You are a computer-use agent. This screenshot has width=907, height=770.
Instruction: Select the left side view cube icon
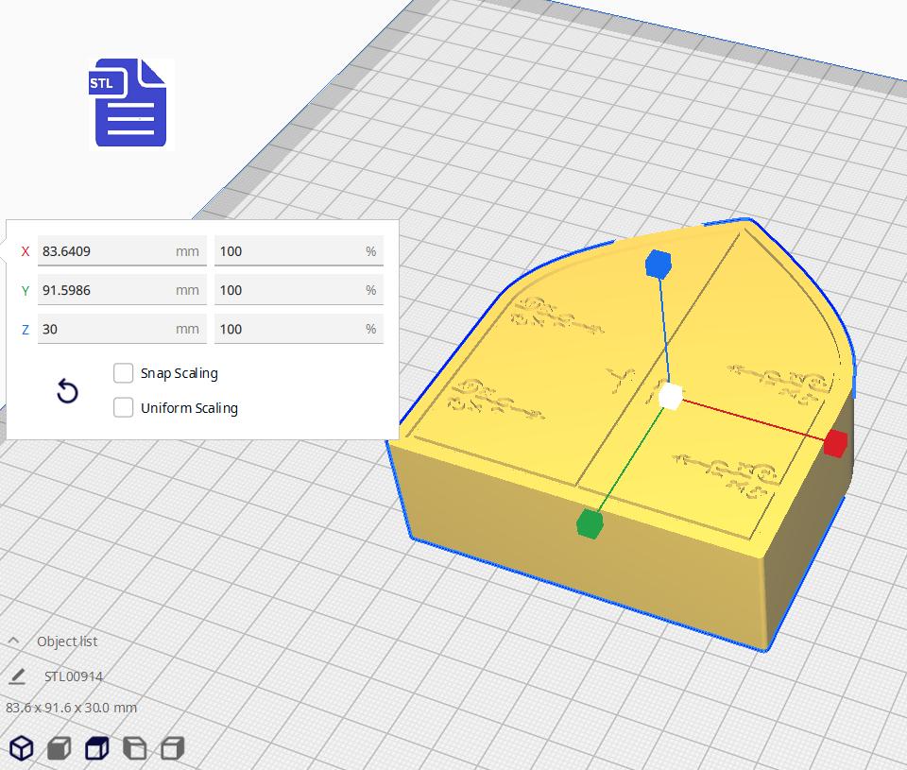point(135,749)
